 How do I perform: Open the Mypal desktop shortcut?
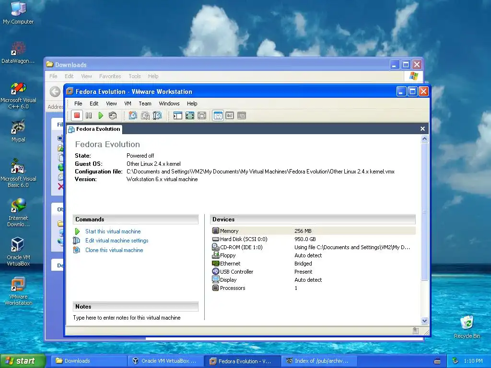pos(18,131)
